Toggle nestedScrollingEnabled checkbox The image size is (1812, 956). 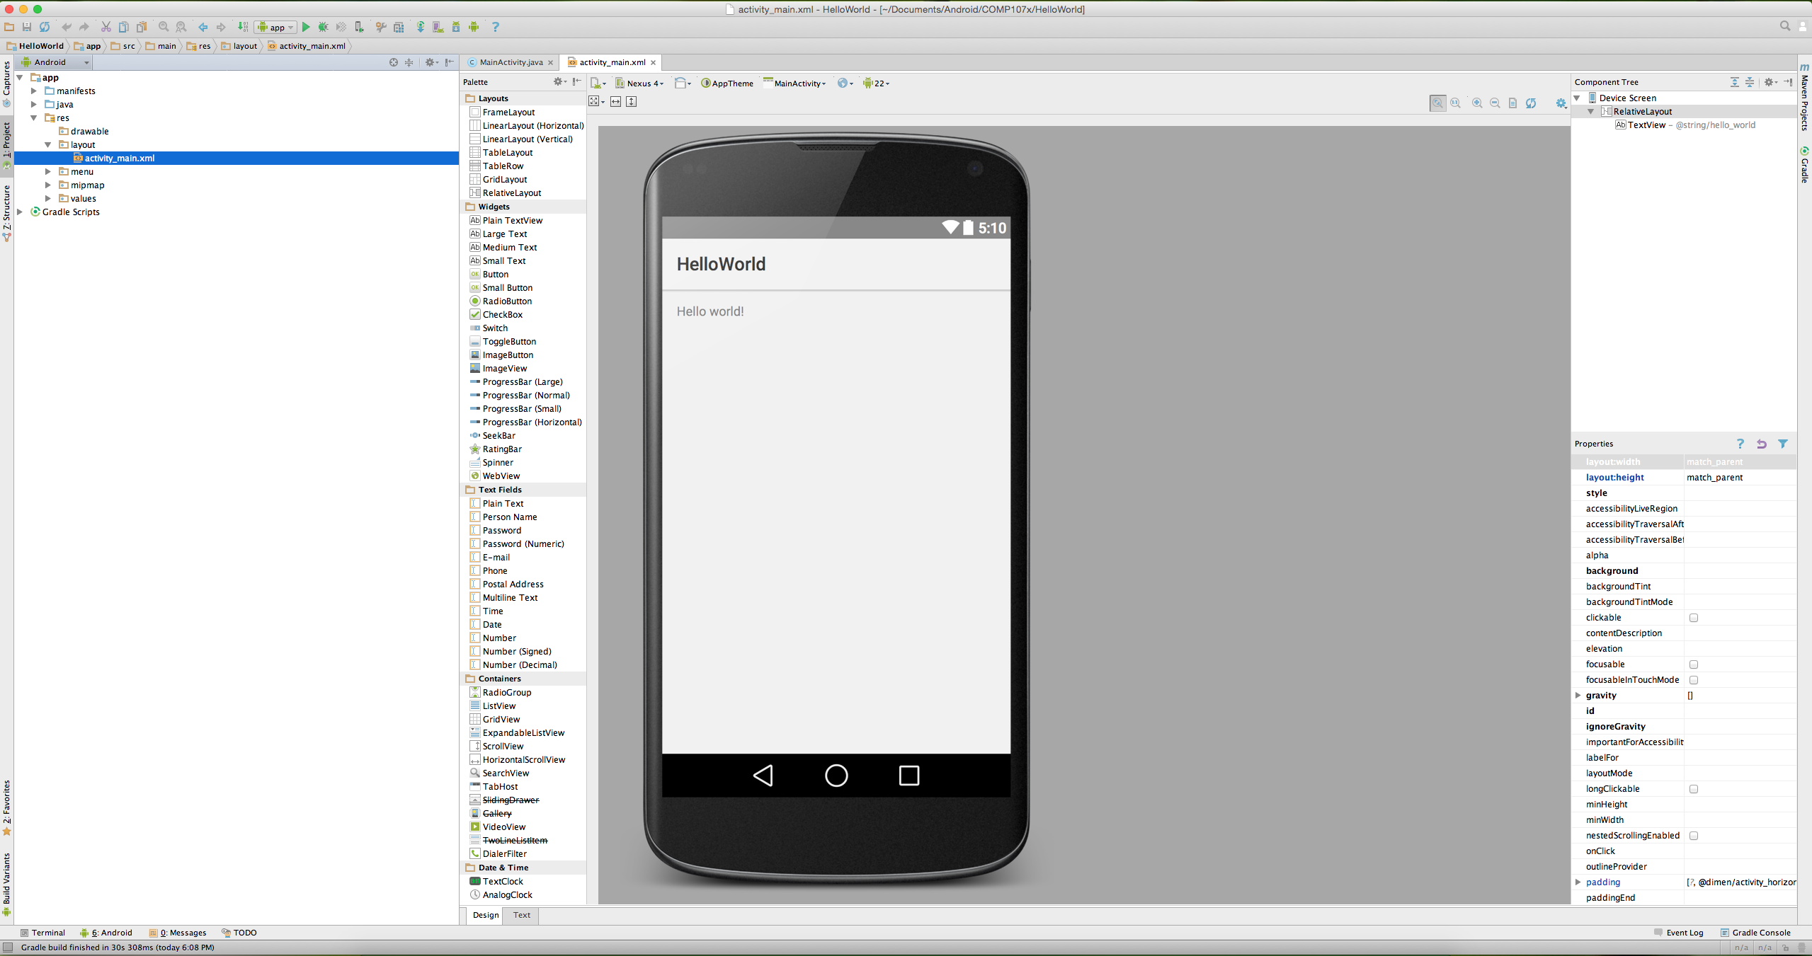click(x=1694, y=836)
